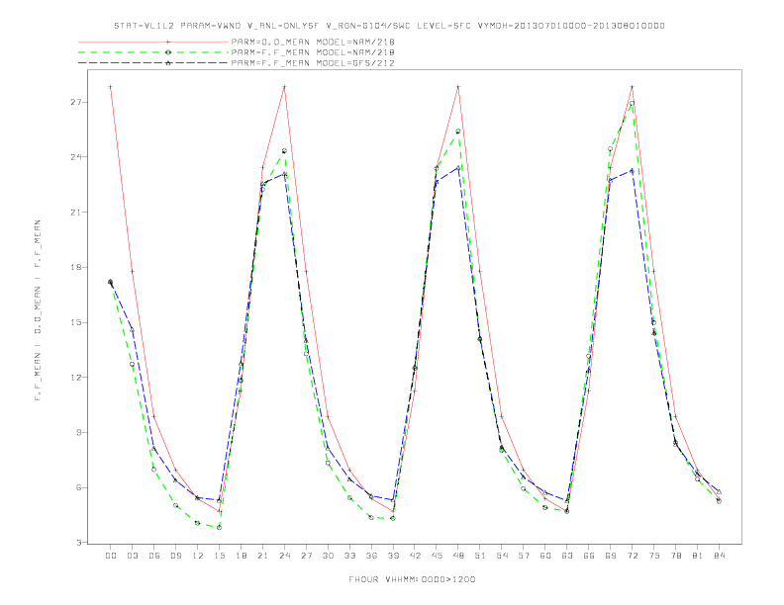Image resolution: width=784 pixels, height=605 pixels.
Task: Click x-axis forecast hour label 06
Action: (x=154, y=556)
